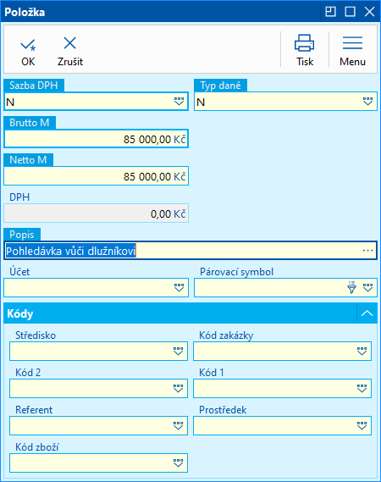Viewport: 381px width, 482px height.
Task: Click into the Brutto M amount field
Action: pyautogui.click(x=97, y=139)
